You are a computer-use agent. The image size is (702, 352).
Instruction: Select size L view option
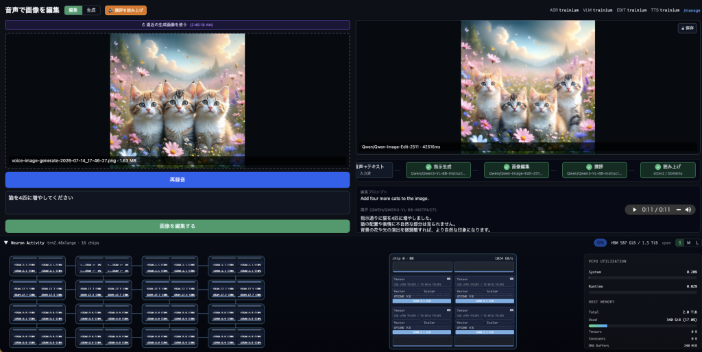coord(697,242)
